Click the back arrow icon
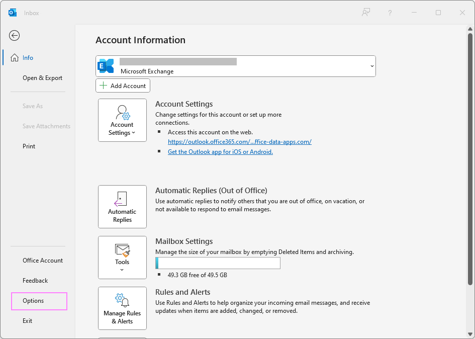The width and height of the screenshot is (475, 339). point(15,35)
